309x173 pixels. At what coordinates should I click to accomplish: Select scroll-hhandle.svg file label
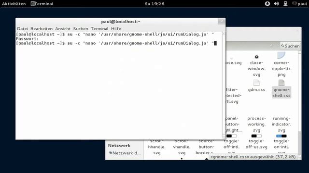tap(156, 147)
